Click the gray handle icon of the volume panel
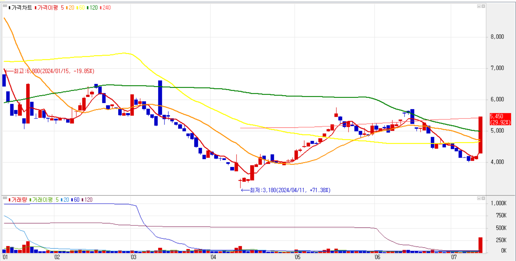The image size is (516, 261). [x=5, y=198]
